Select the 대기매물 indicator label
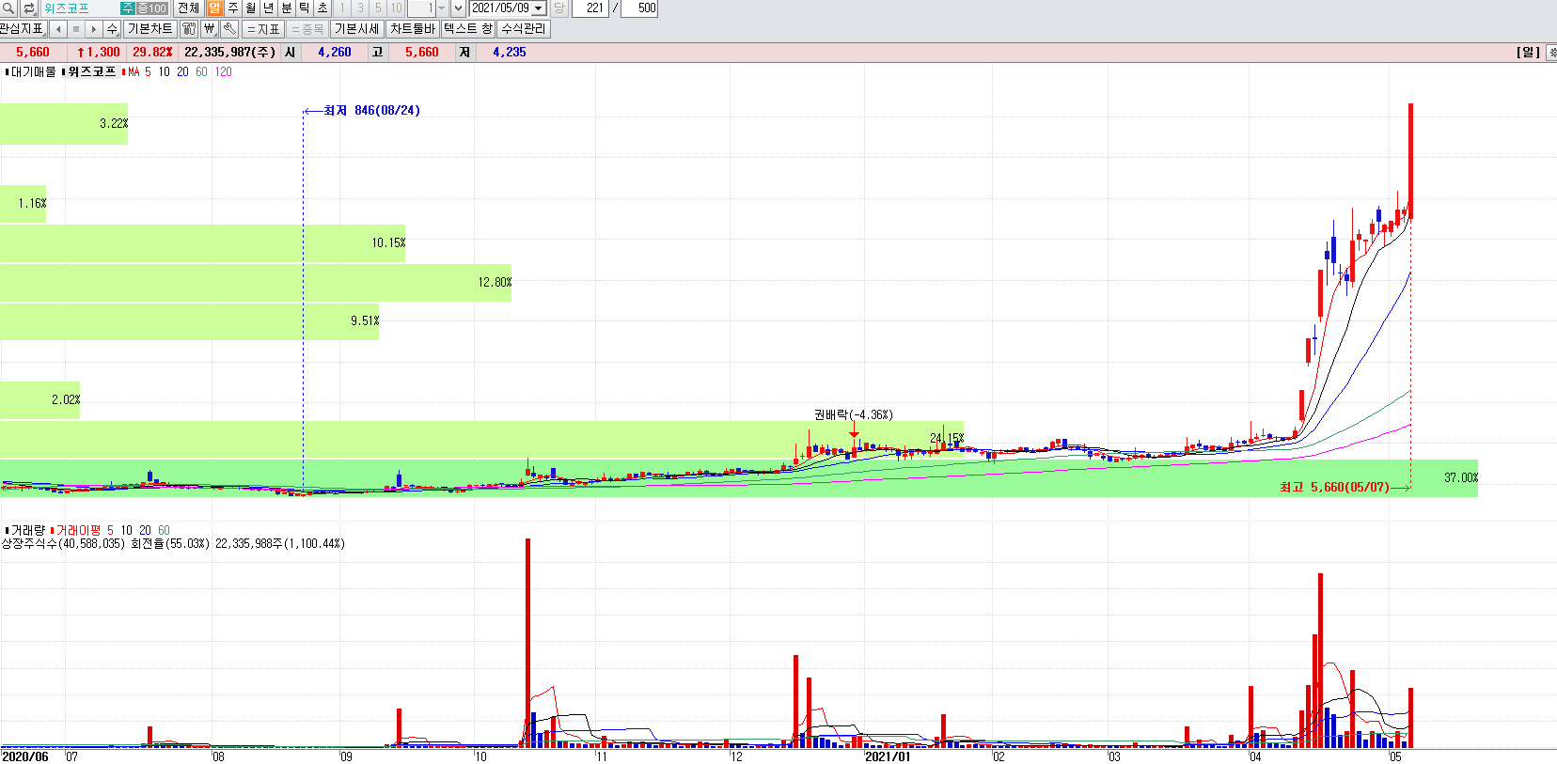This screenshot has height=764, width=1557. 31,71
